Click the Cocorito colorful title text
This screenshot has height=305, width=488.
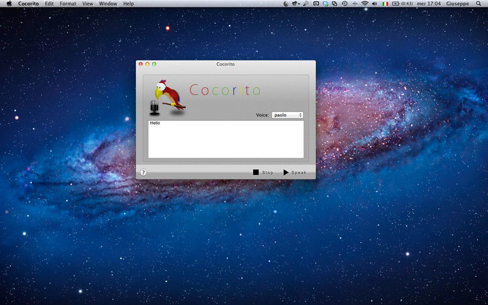point(224,90)
